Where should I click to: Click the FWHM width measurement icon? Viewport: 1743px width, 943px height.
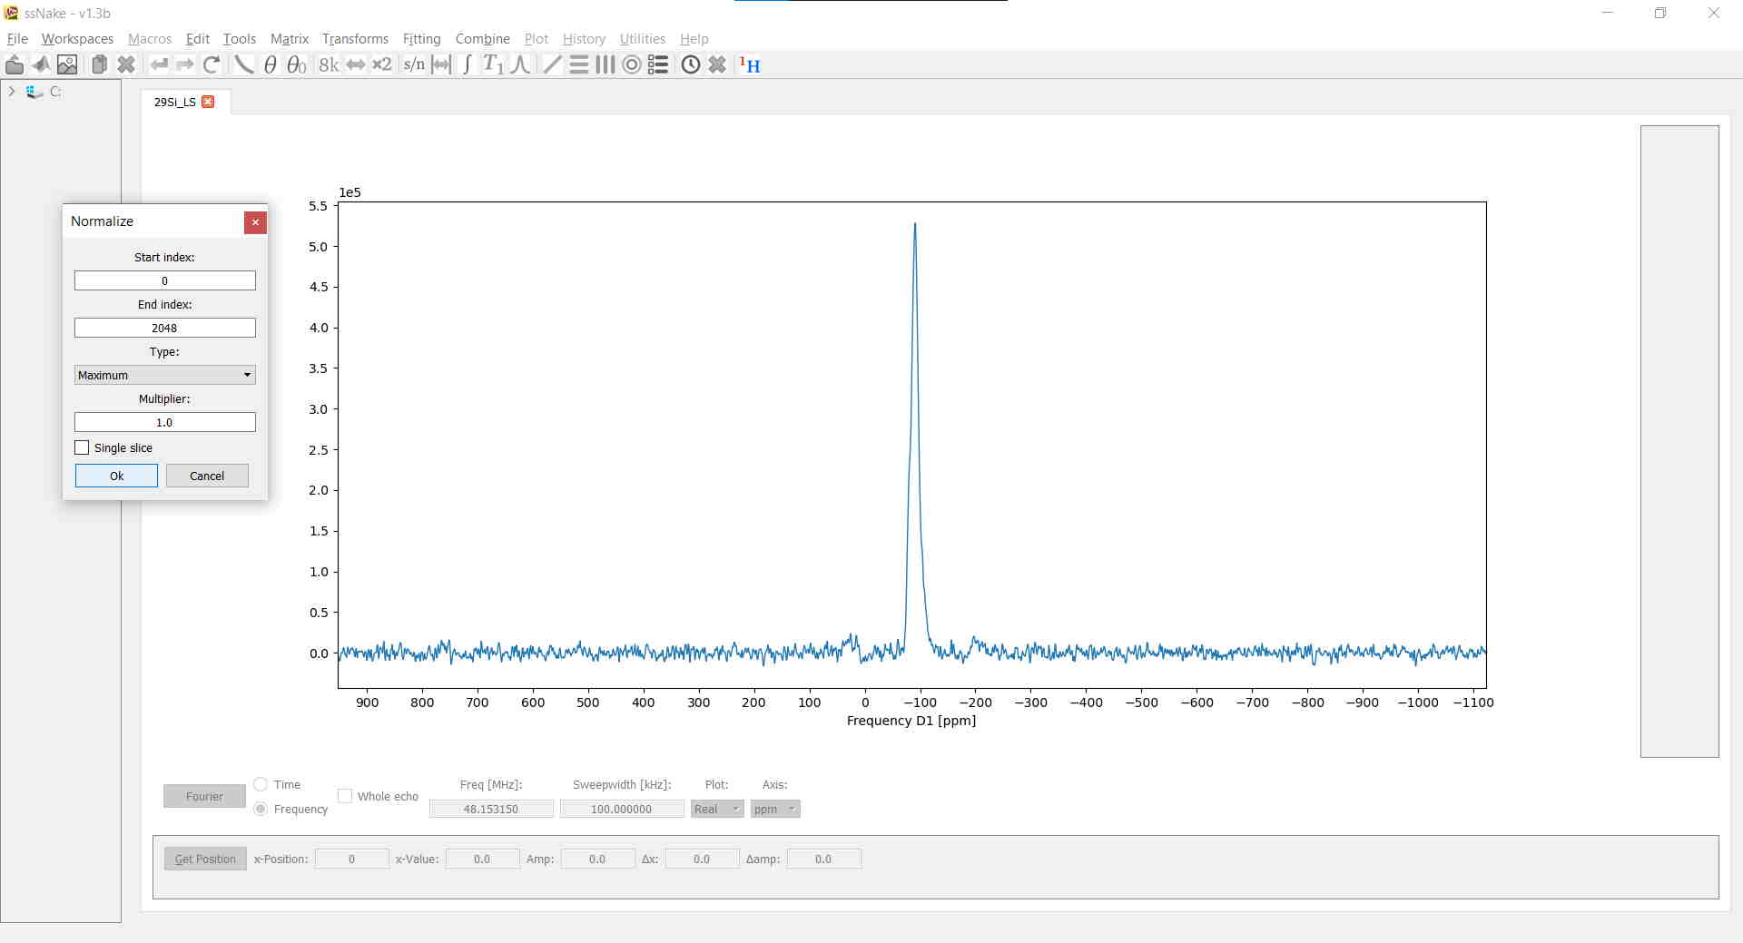point(441,64)
